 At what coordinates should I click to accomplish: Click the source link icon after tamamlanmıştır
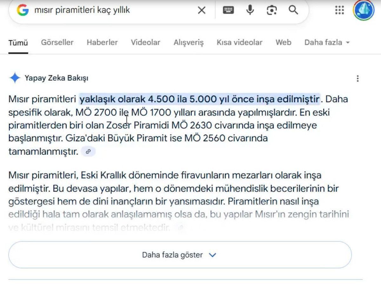pyautogui.click(x=88, y=151)
